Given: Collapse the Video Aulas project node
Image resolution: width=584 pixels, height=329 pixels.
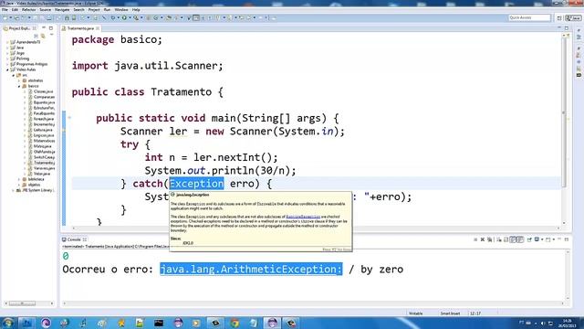Looking at the screenshot, I should (7, 69).
